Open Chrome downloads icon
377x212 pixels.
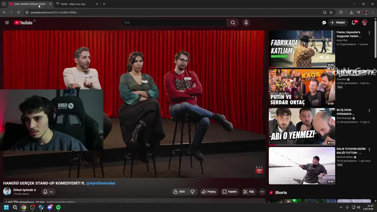(351, 12)
